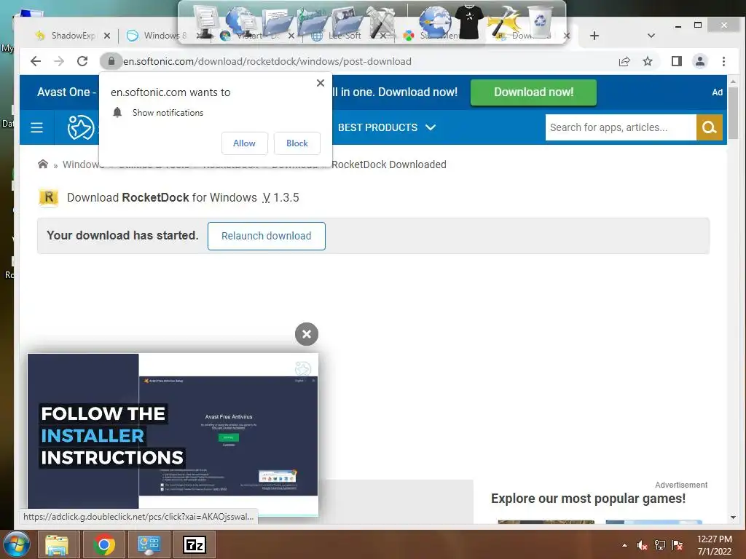Open Documents folder icon in RocketDock
746x559 pixels.
click(277, 23)
